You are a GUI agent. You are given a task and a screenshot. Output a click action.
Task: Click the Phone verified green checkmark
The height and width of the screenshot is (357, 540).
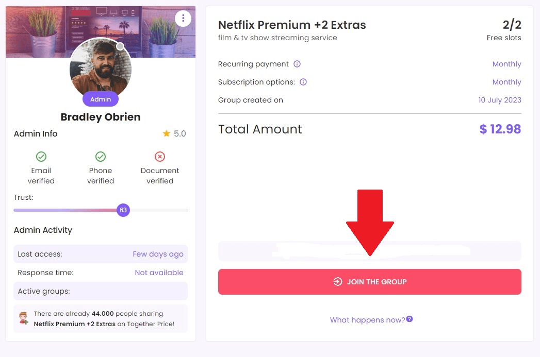(x=101, y=157)
